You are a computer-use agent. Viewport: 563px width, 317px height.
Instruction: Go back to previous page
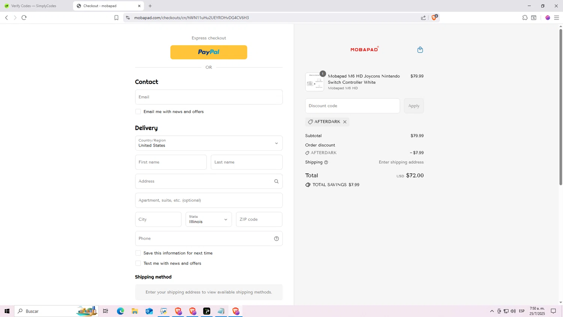[x=6, y=18]
